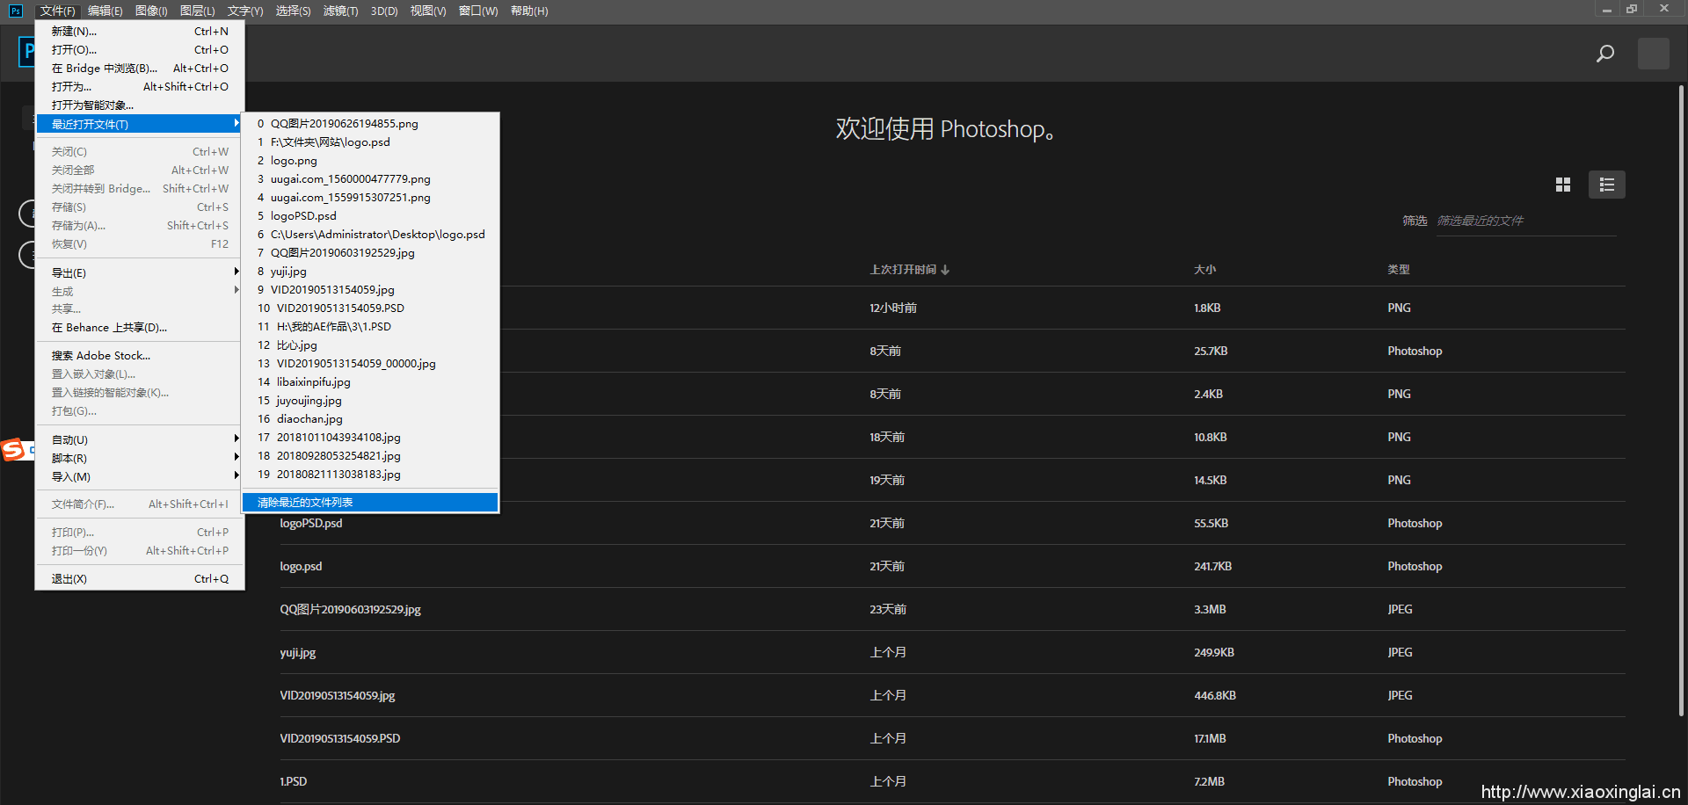Click the Sogou input method icon
The image size is (1688, 805).
[13, 450]
